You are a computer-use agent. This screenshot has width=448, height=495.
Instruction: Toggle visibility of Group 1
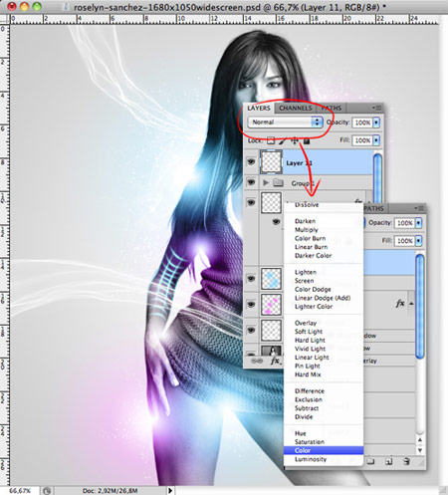pos(251,182)
